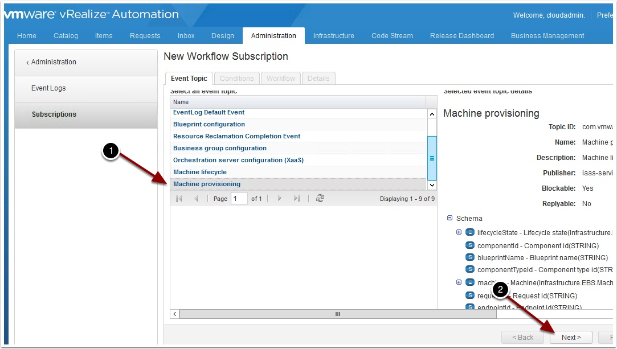Viewport: 617px width, 349px height.
Task: Select Blueprint configuration topic
Action: (299, 124)
